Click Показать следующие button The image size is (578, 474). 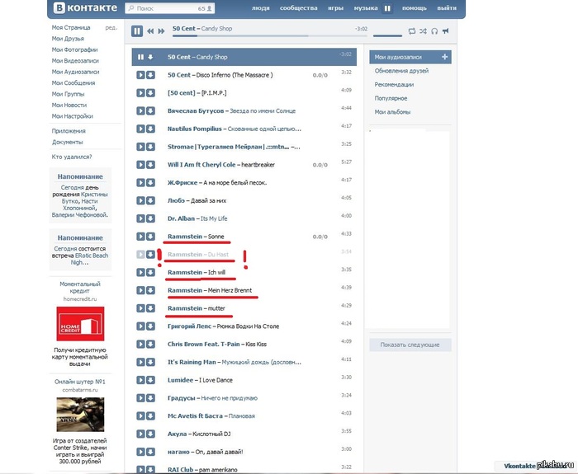coord(410,345)
